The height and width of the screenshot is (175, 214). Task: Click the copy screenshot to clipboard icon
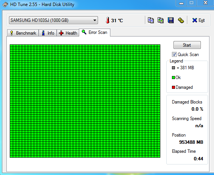click(x=161, y=20)
